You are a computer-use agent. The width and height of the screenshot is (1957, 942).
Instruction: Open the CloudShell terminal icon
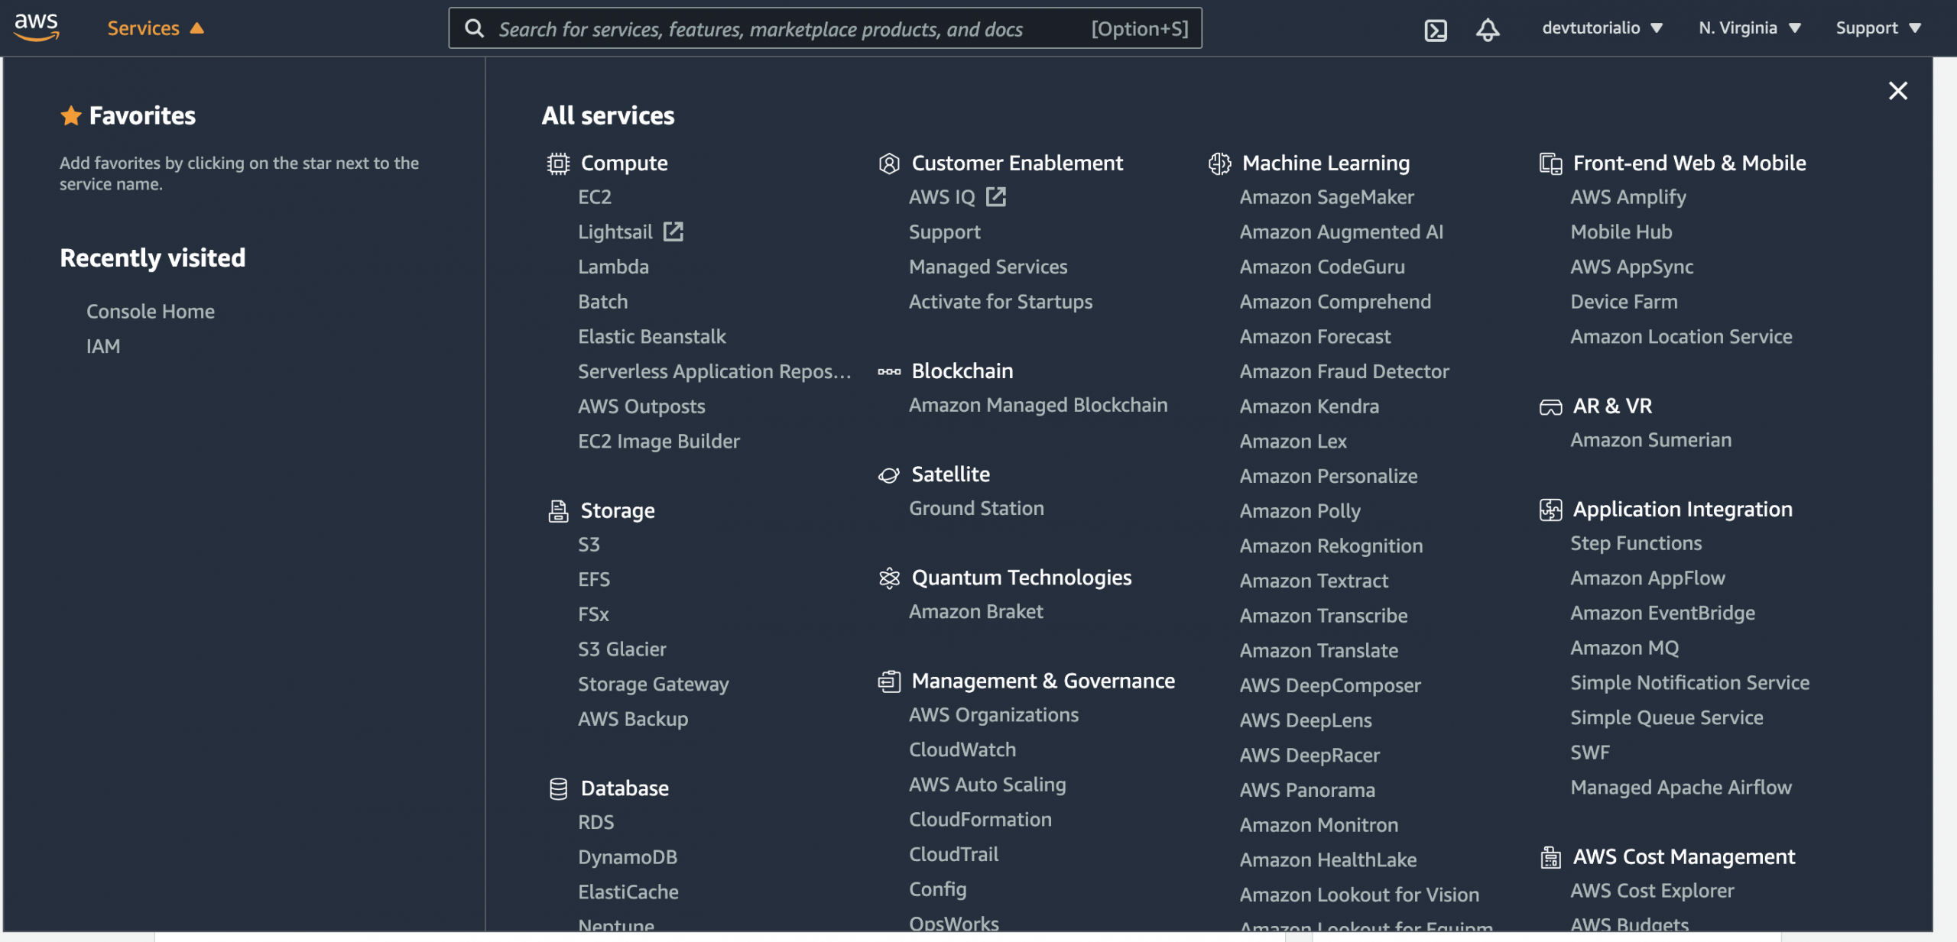1436,30
